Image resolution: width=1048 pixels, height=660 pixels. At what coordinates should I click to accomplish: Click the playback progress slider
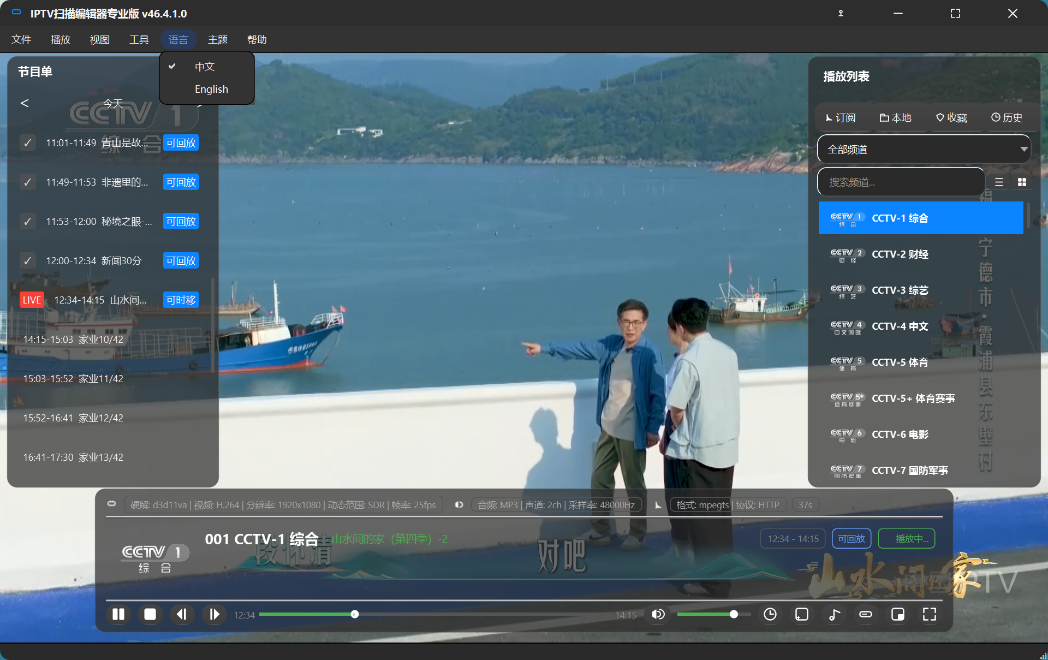coord(434,615)
